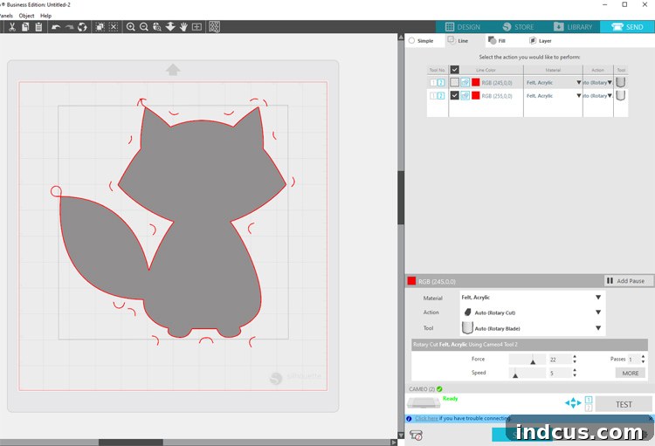655x446 pixels.
Task: Select the Simple radio option
Action: coord(412,41)
